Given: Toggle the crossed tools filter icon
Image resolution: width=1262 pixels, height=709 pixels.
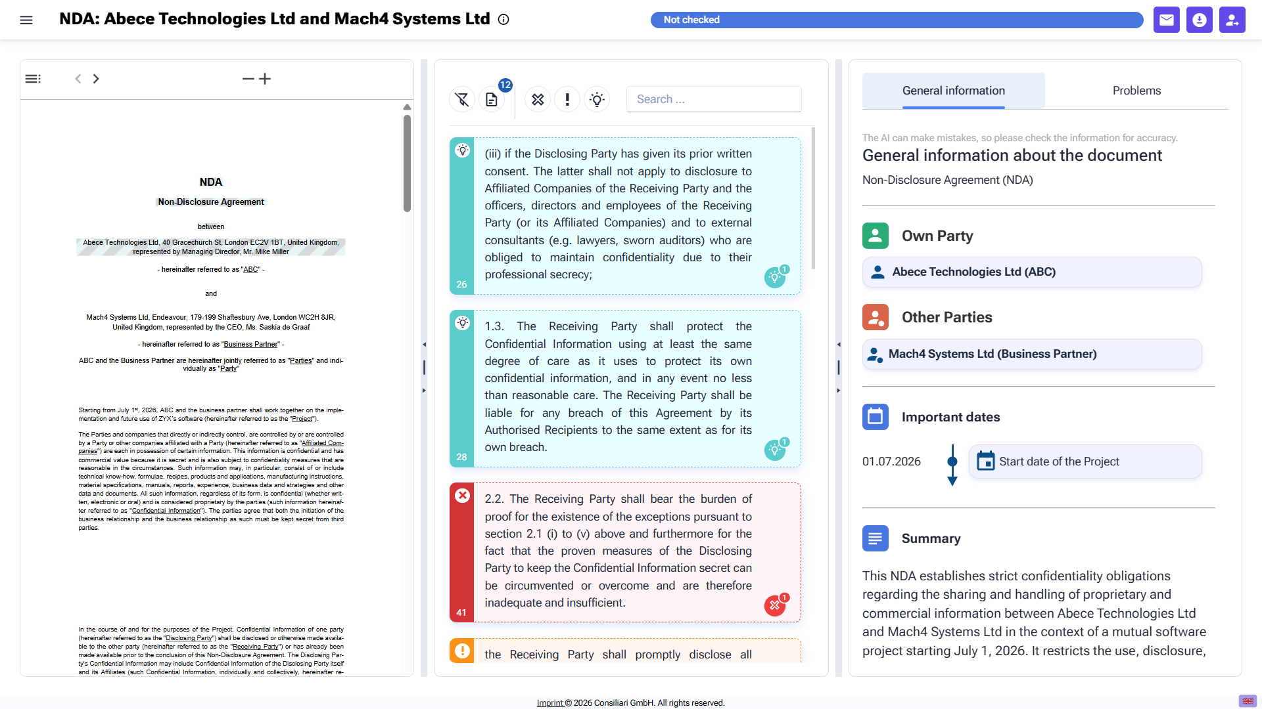Looking at the screenshot, I should coord(538,99).
